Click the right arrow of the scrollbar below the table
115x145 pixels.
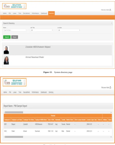pos(111,137)
